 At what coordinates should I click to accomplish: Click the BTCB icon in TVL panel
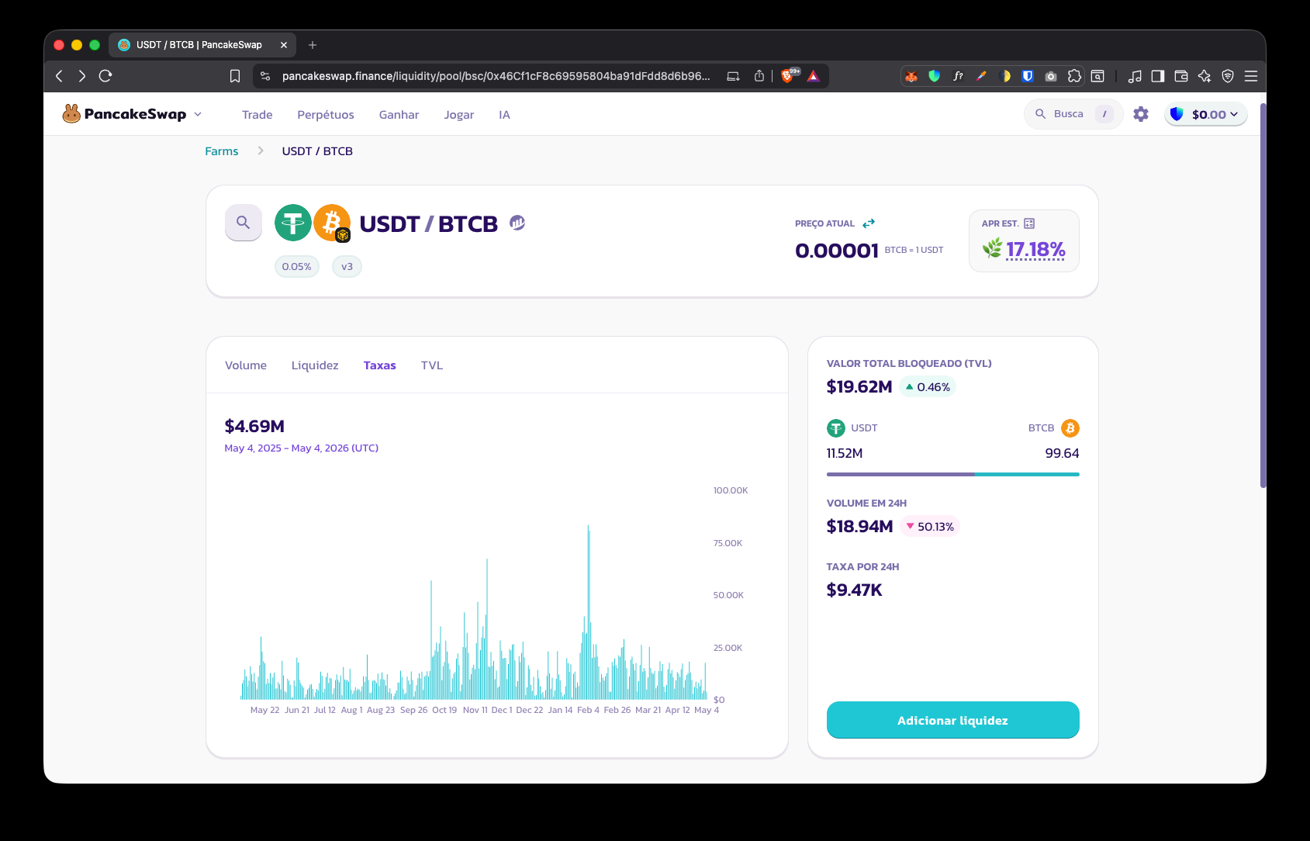1070,428
